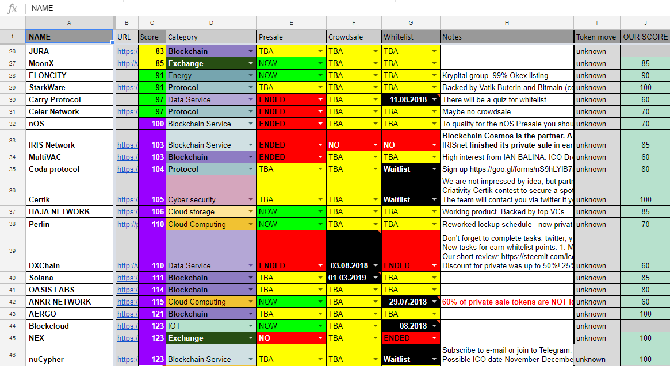The height and width of the screenshot is (366, 670).
Task: Open NEX presale NO dropdown
Action: click(x=320, y=338)
